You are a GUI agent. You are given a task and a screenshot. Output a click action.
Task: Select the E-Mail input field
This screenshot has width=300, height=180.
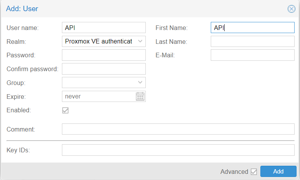tap(253, 55)
